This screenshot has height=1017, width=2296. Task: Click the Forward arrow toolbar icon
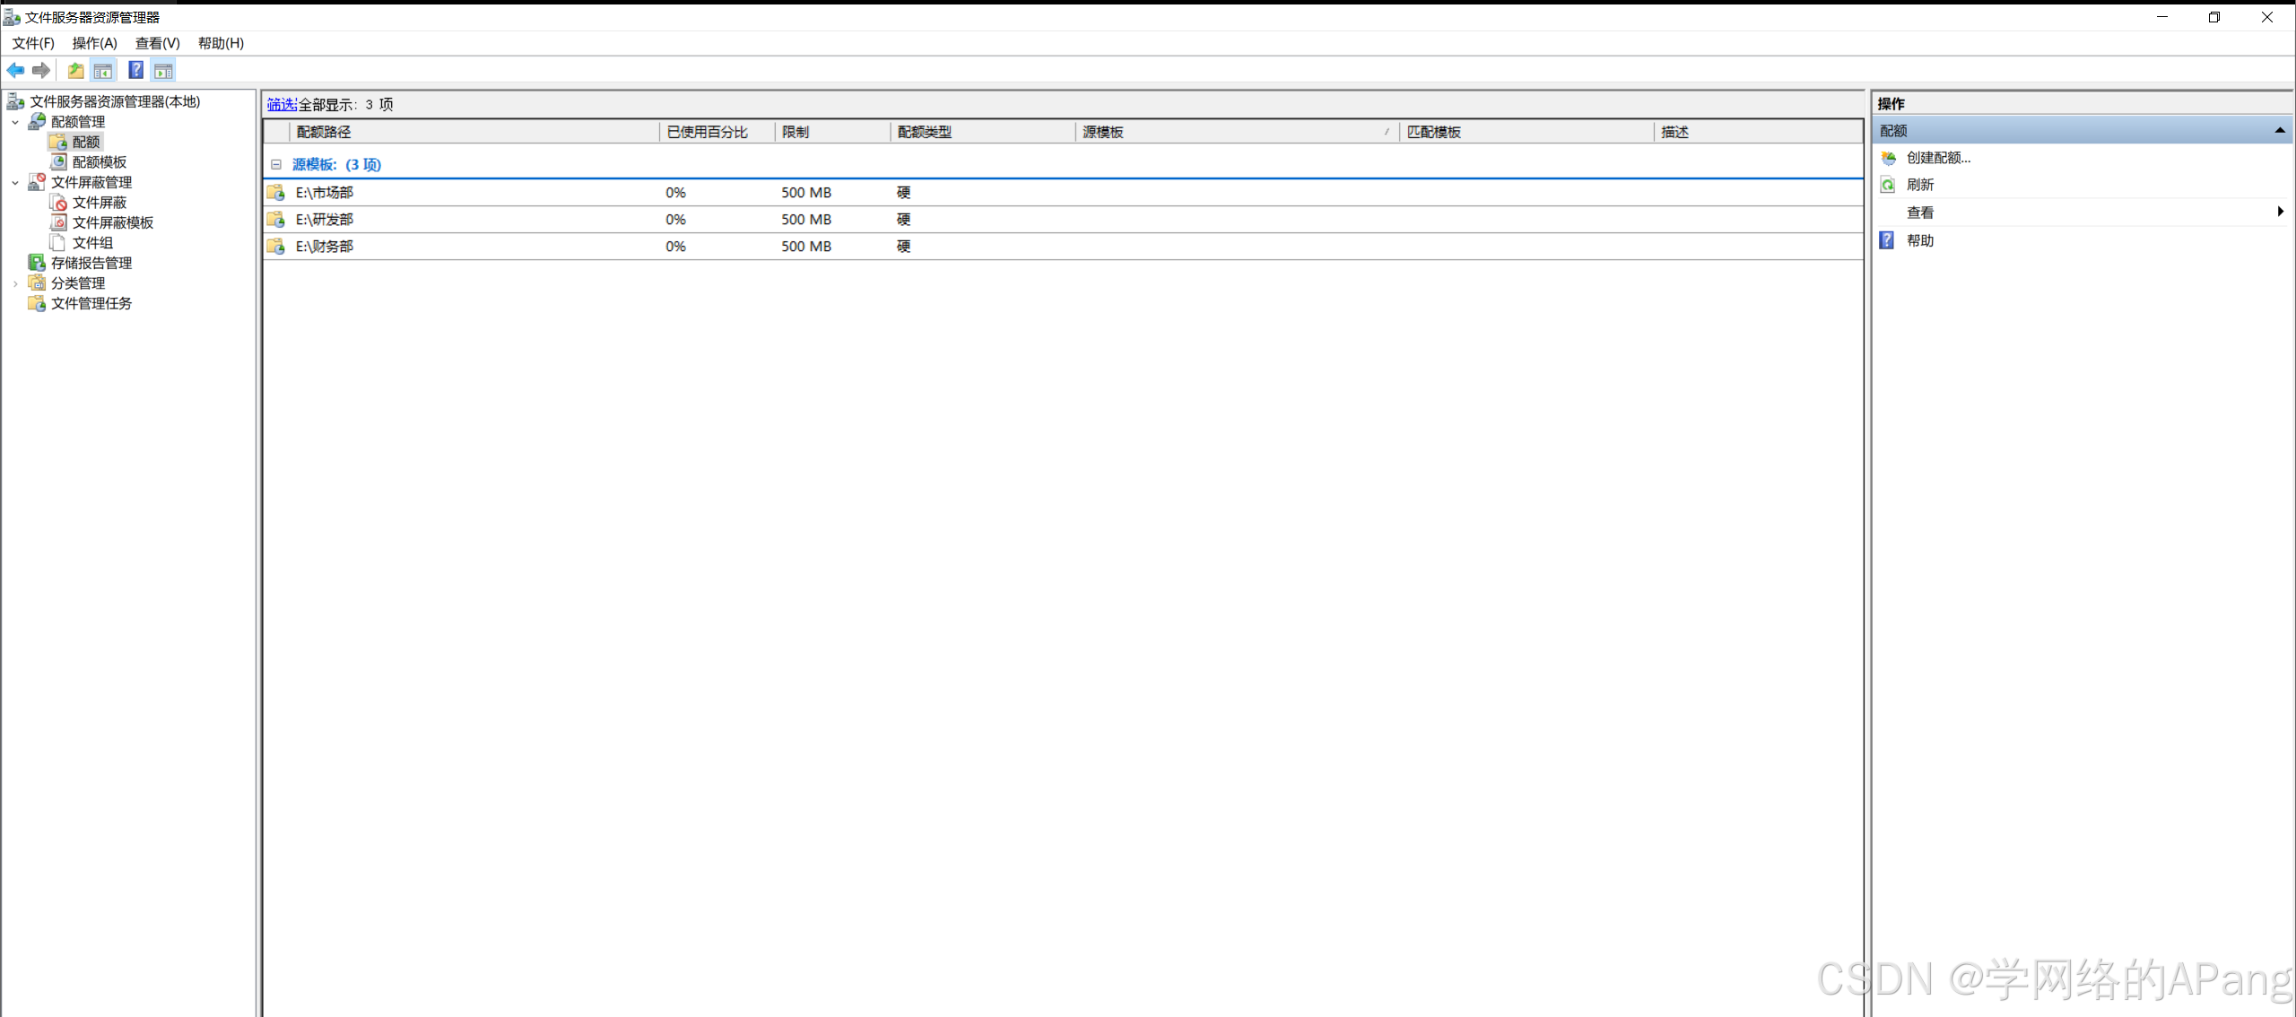pyautogui.click(x=41, y=70)
